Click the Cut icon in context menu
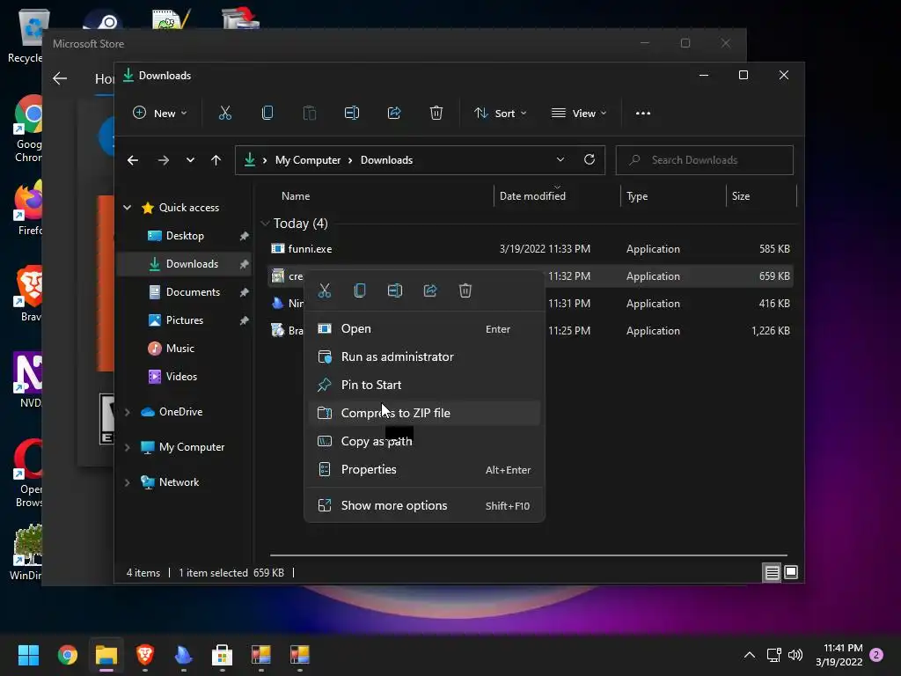The height and width of the screenshot is (676, 901). click(325, 290)
